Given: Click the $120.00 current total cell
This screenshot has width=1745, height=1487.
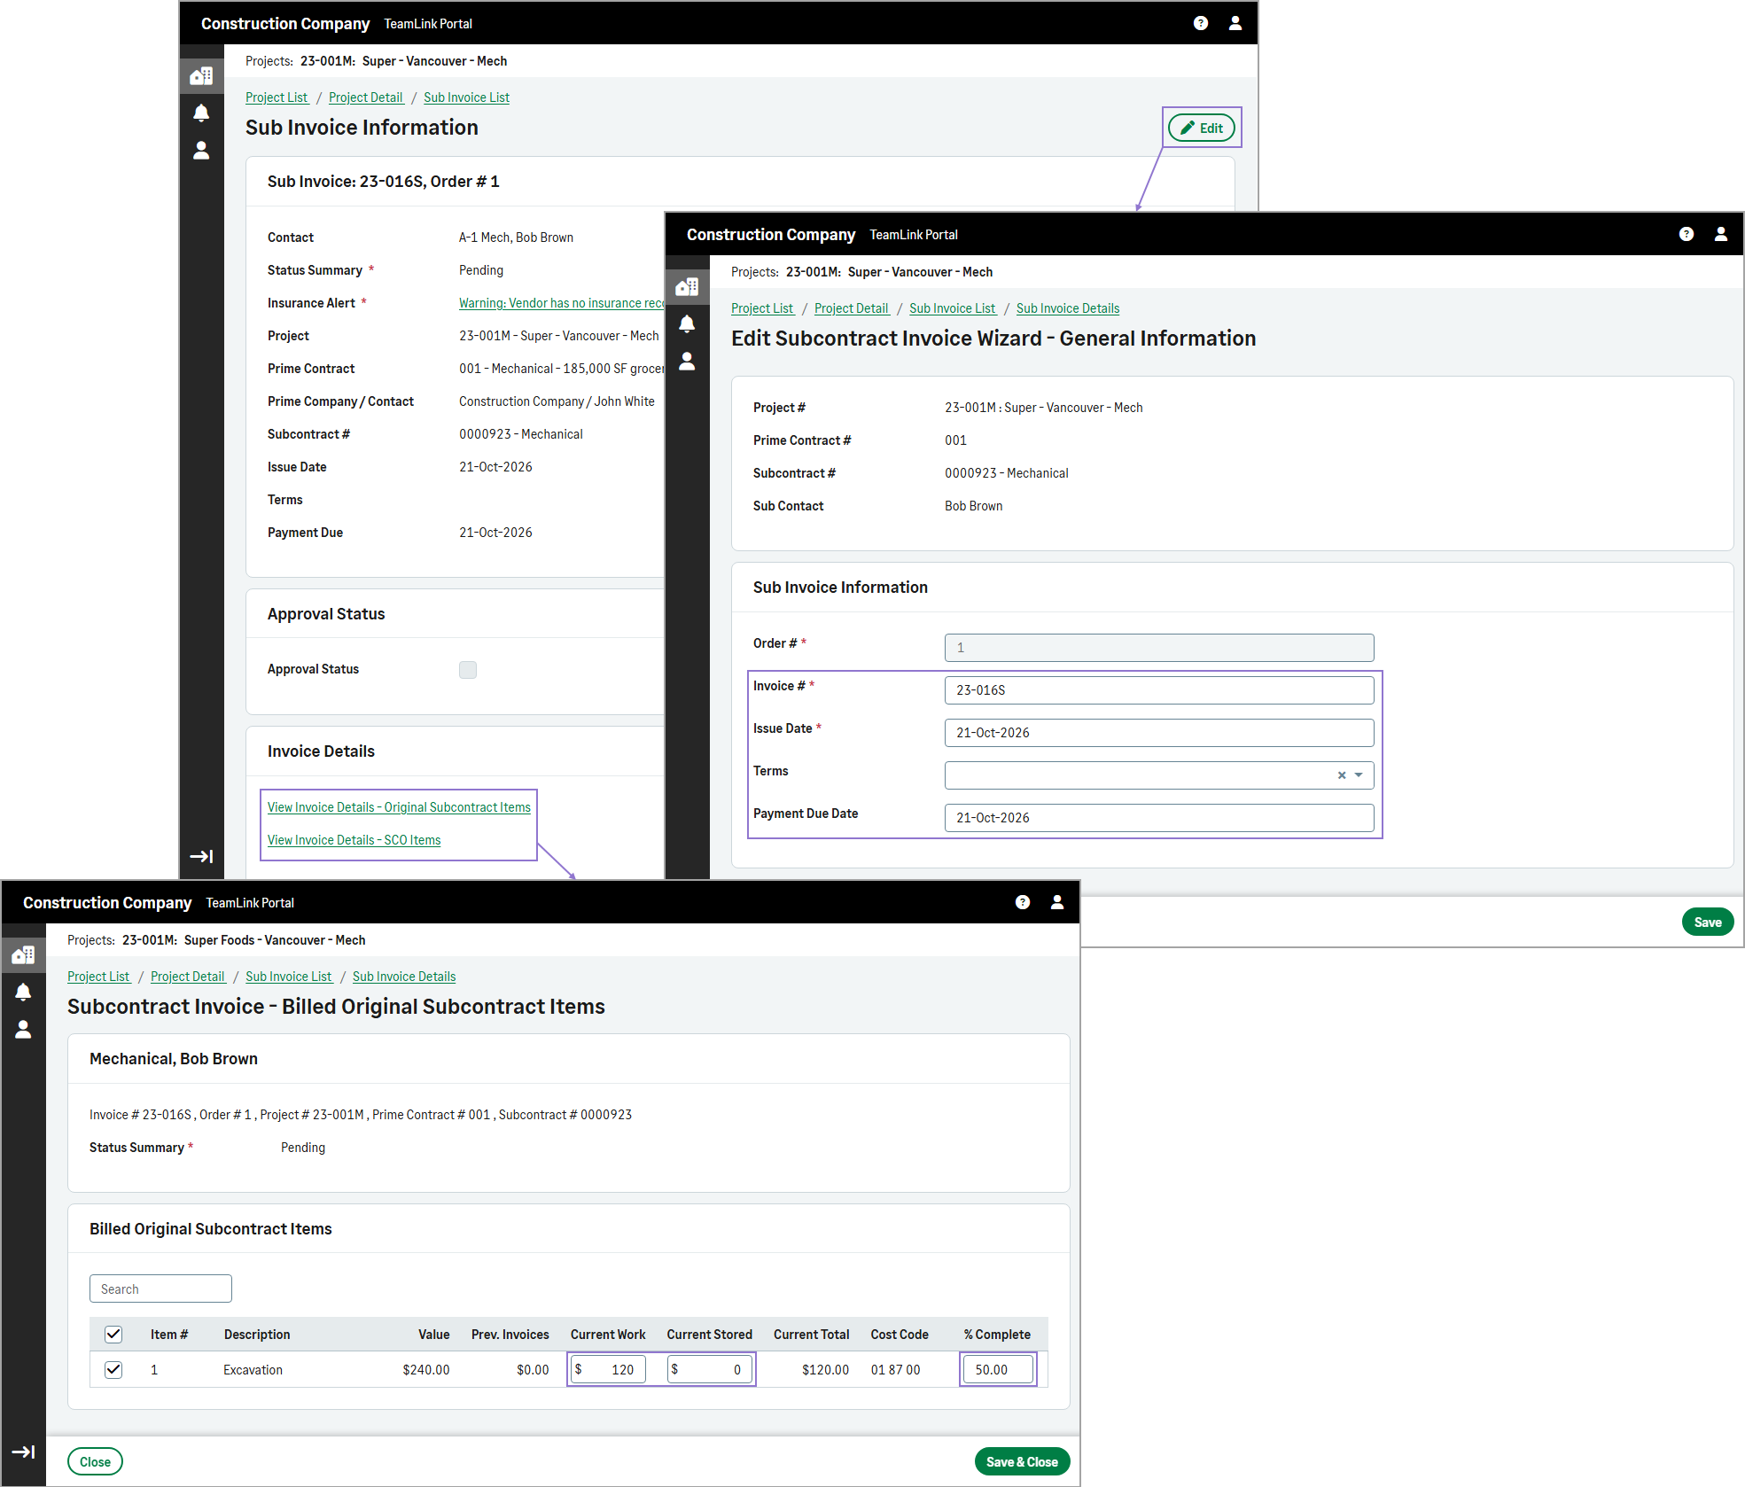Looking at the screenshot, I should (x=825, y=1370).
